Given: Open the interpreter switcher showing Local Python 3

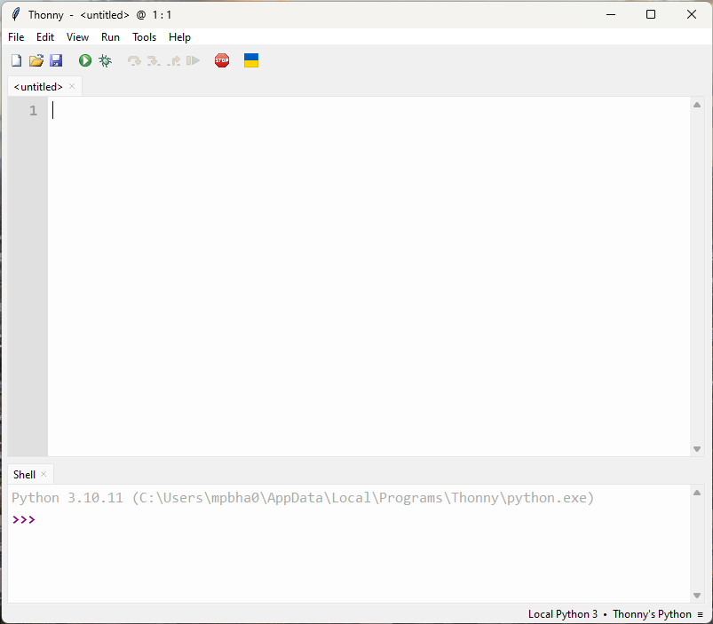Looking at the screenshot, I should [x=562, y=613].
